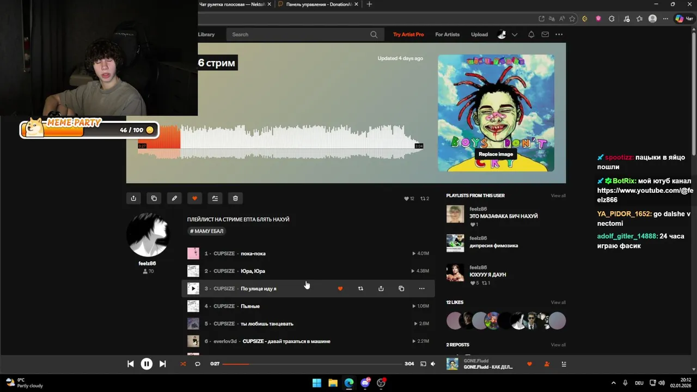This screenshot has height=392, width=697.
Task: Open playlist ЮХУУУ Я ДАУН
Action: point(488,275)
